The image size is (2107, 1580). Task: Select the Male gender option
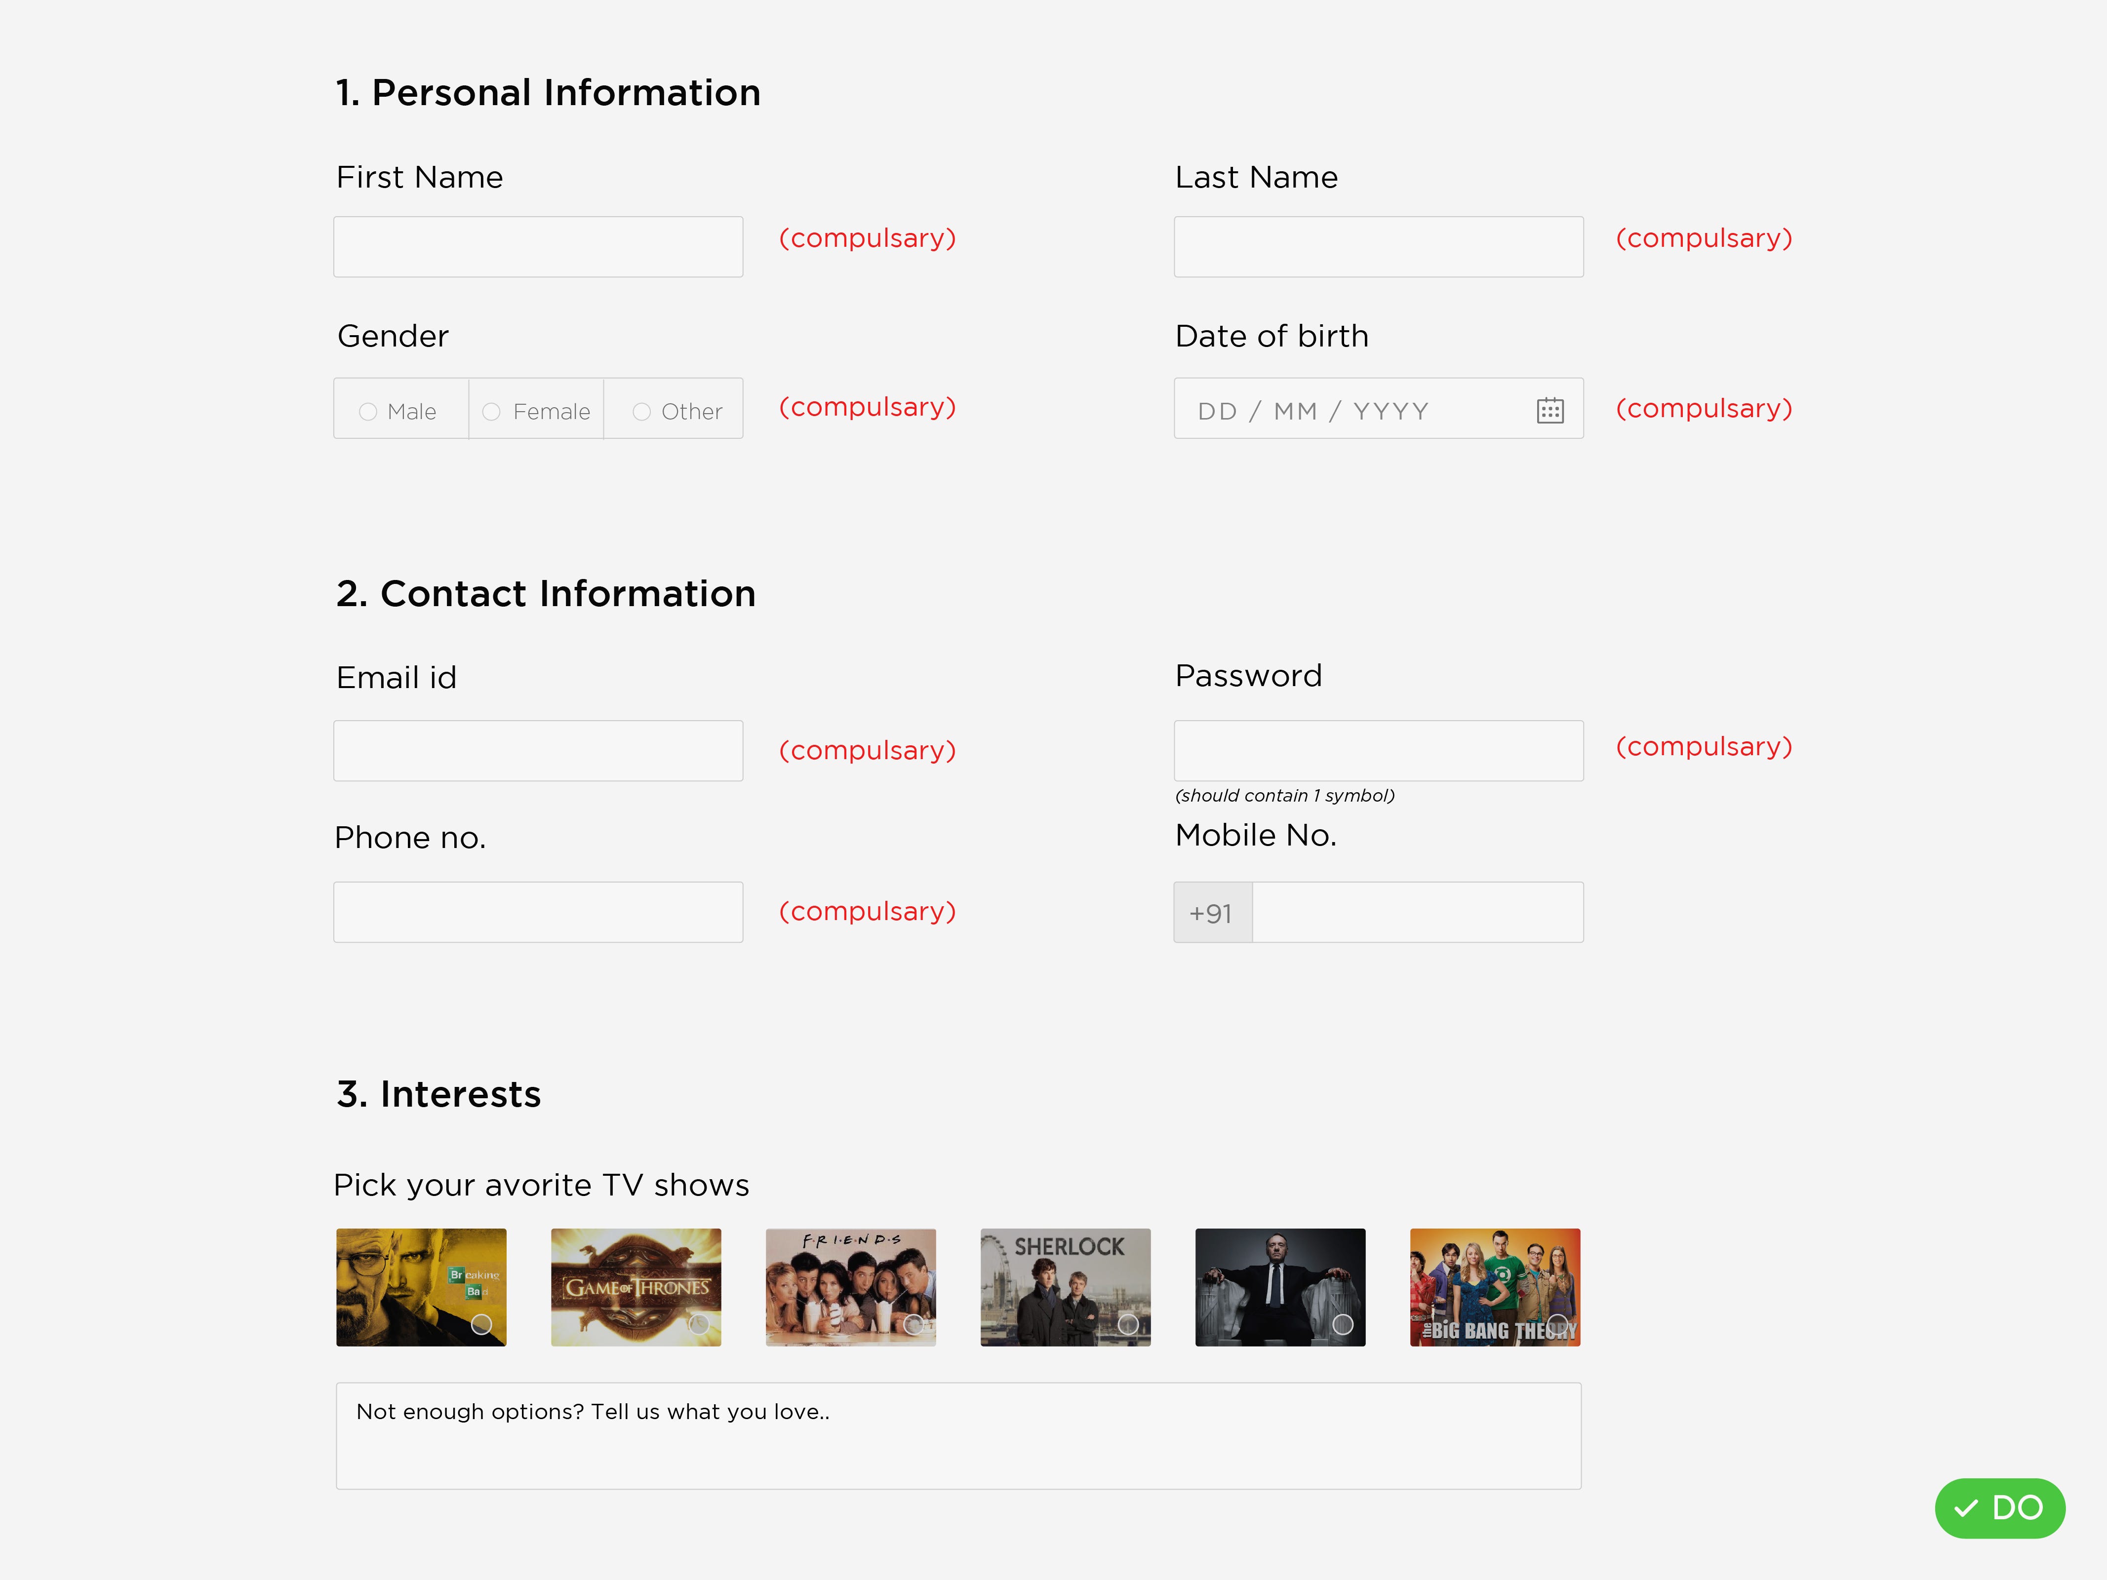(368, 411)
